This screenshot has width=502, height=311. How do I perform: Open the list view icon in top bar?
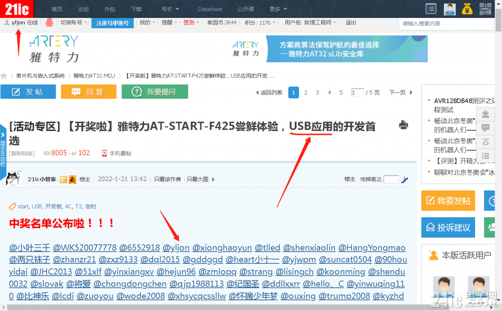coord(431,9)
